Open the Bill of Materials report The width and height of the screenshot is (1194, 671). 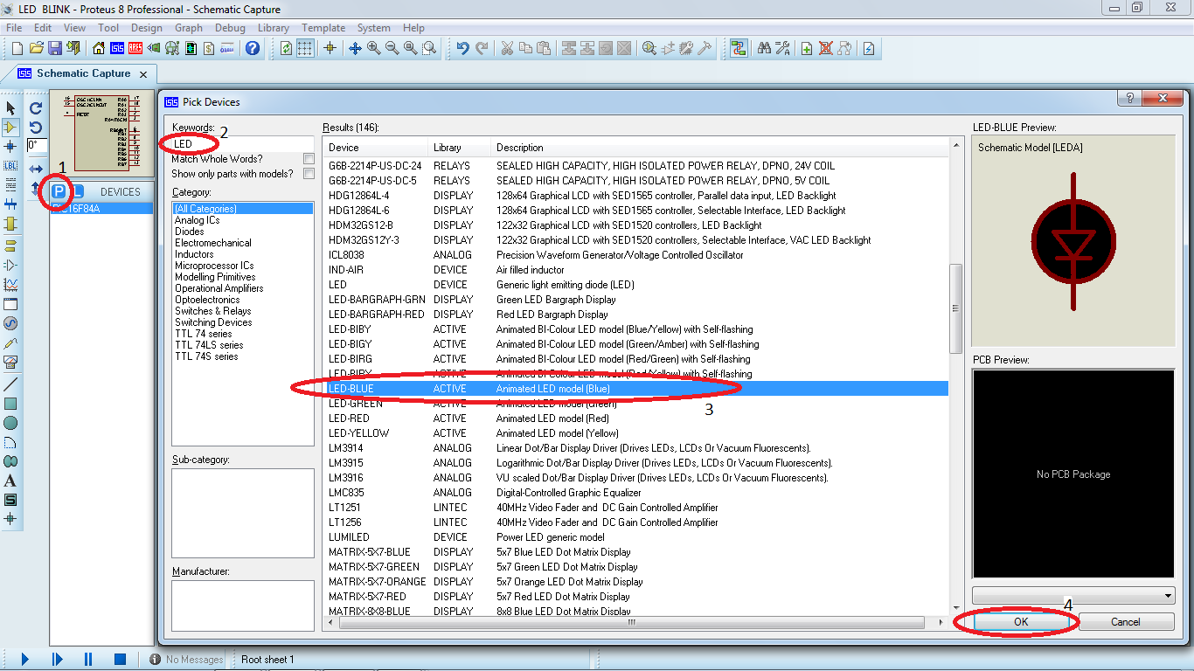pyautogui.click(x=208, y=49)
